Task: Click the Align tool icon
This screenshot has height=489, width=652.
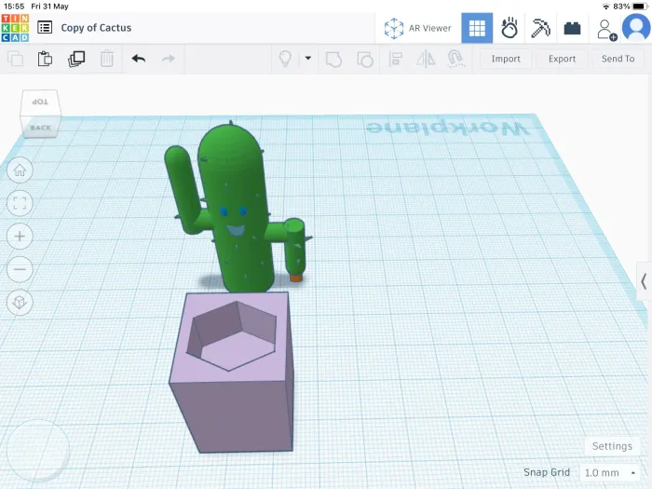Action: click(x=396, y=59)
